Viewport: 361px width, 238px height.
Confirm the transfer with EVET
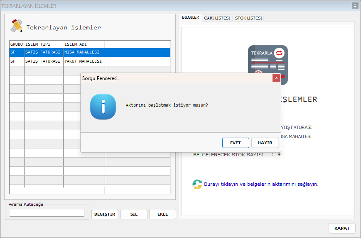click(x=236, y=143)
